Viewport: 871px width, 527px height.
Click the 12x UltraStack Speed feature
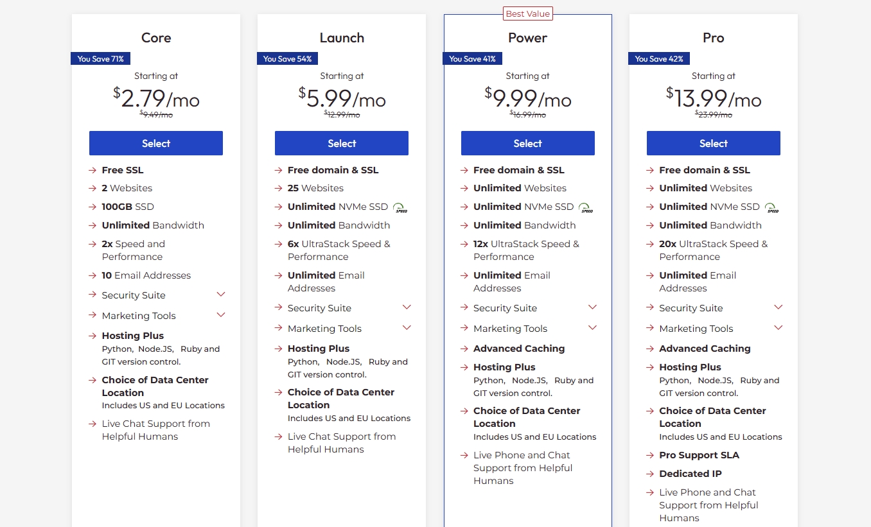coord(526,250)
